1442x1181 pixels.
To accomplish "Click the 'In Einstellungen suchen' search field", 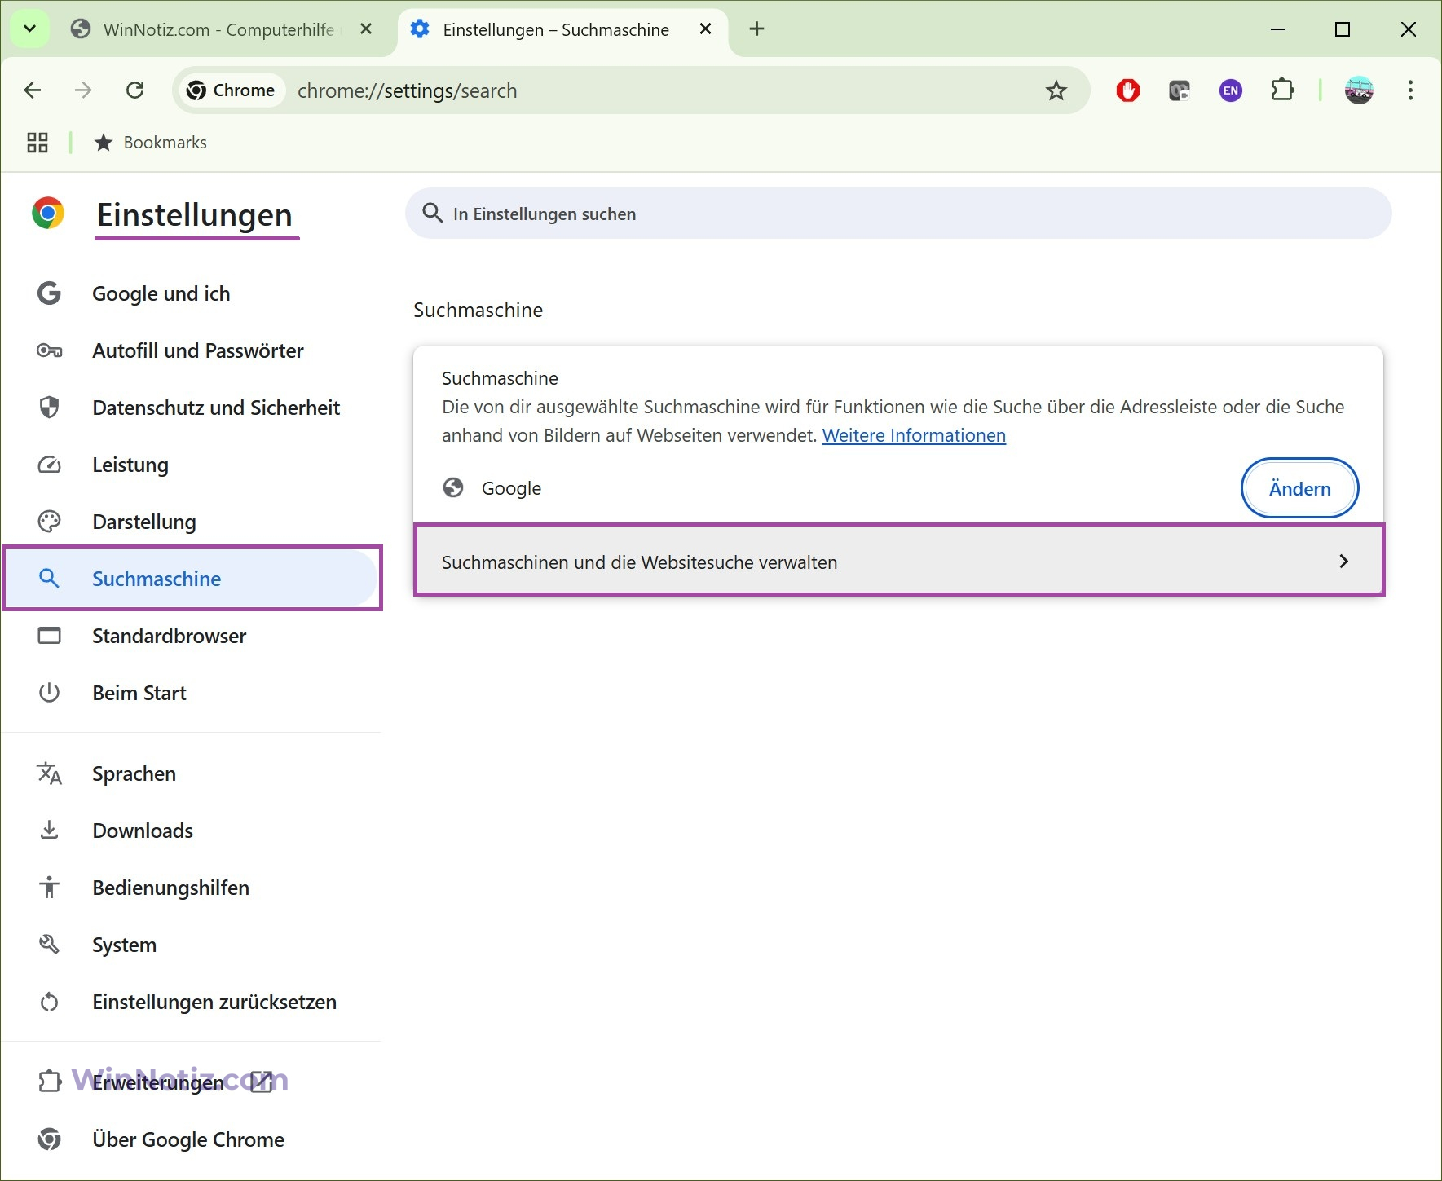I will 897,214.
